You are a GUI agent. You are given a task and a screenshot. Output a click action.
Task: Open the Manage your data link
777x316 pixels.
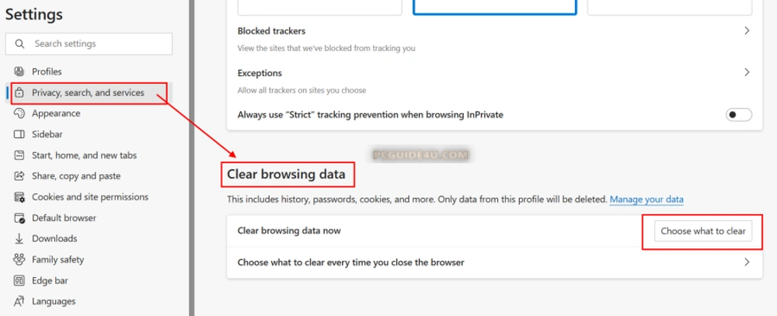pyautogui.click(x=646, y=200)
